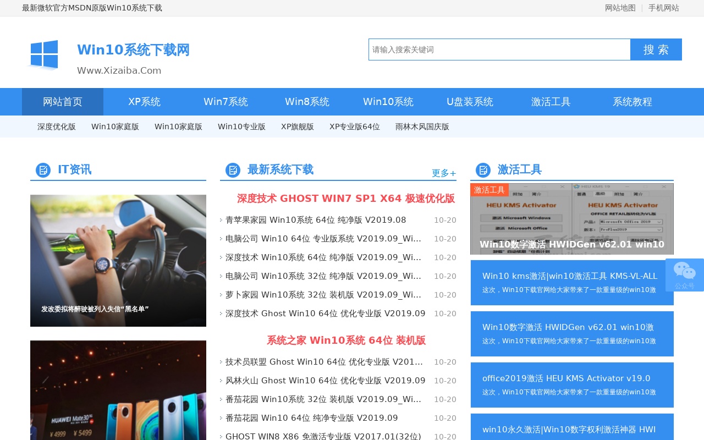Click the 最新微软官方MSDN原版Win10系统下载 top text
This screenshot has width=704, height=440.
[x=92, y=8]
